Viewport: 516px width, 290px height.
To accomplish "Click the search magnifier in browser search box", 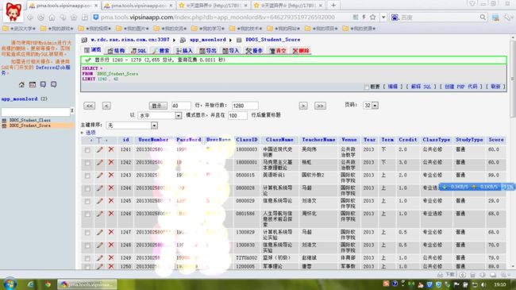I will point(483,17).
